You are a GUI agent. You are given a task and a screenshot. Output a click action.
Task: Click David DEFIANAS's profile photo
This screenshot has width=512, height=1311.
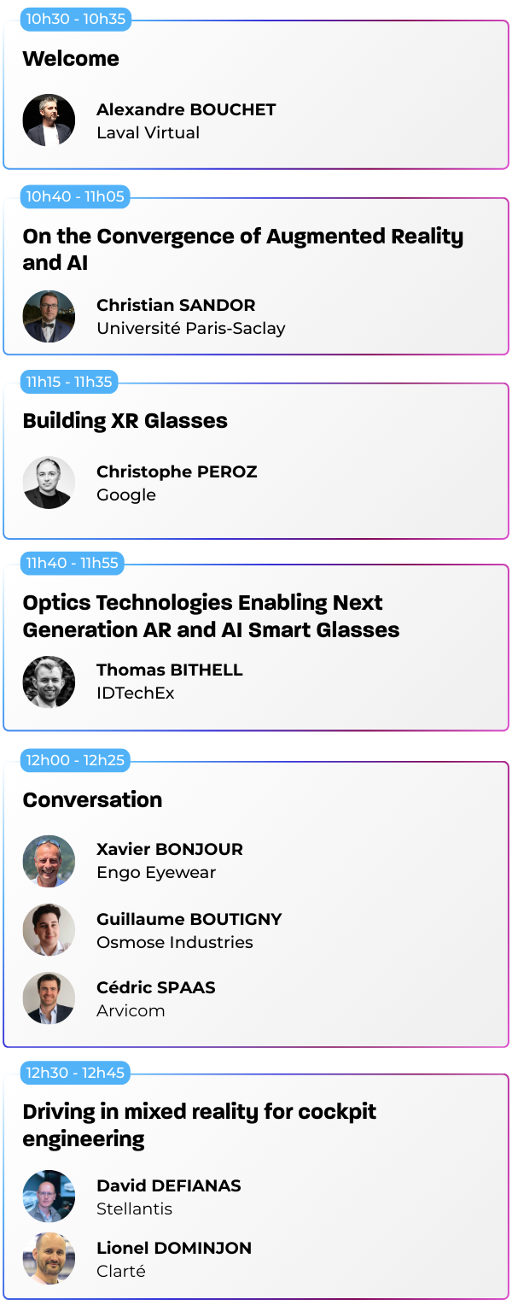click(49, 1197)
